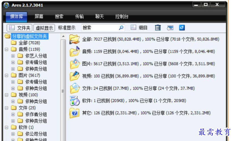Collapse the 音频 (1159) tree node
Image resolution: width=233 pixels, height=141 pixels.
click(x=7, y=49)
